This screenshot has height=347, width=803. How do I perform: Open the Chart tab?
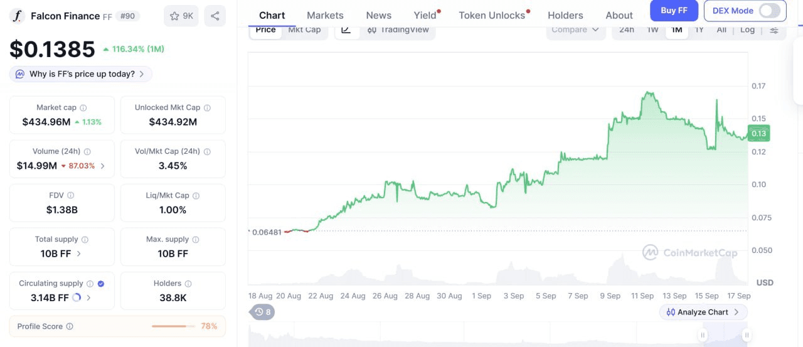[x=272, y=15]
